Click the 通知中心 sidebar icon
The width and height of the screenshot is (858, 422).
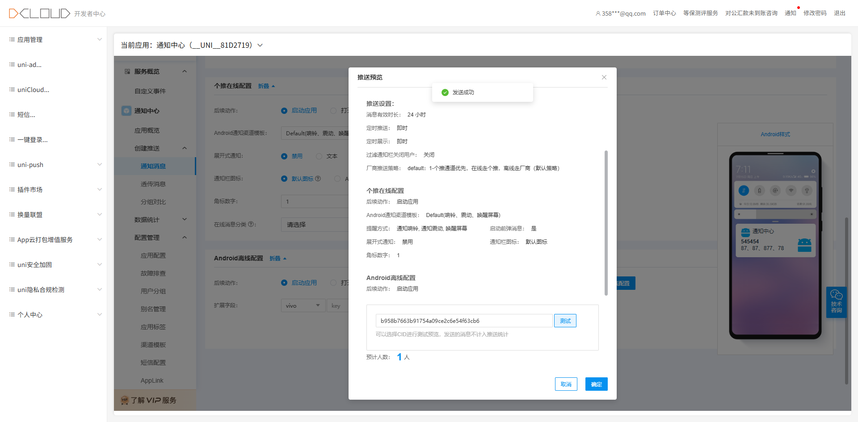pos(126,111)
